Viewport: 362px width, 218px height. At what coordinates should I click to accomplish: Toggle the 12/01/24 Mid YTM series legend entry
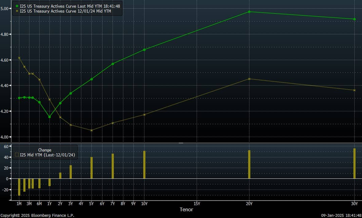(65, 11)
